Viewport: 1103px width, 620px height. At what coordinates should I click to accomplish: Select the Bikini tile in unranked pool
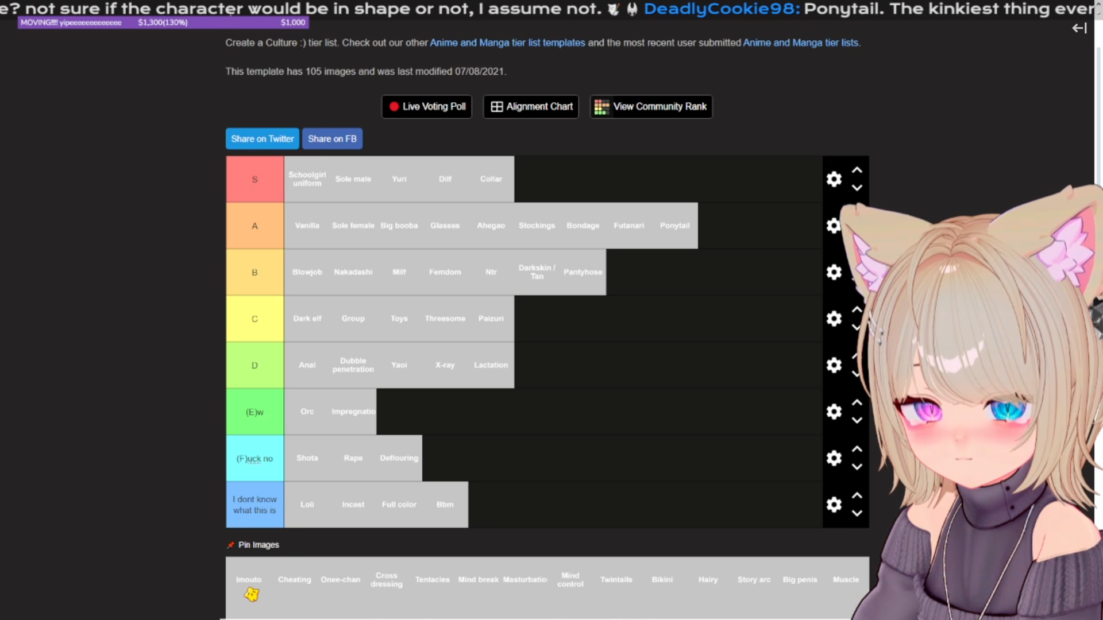coord(662,580)
